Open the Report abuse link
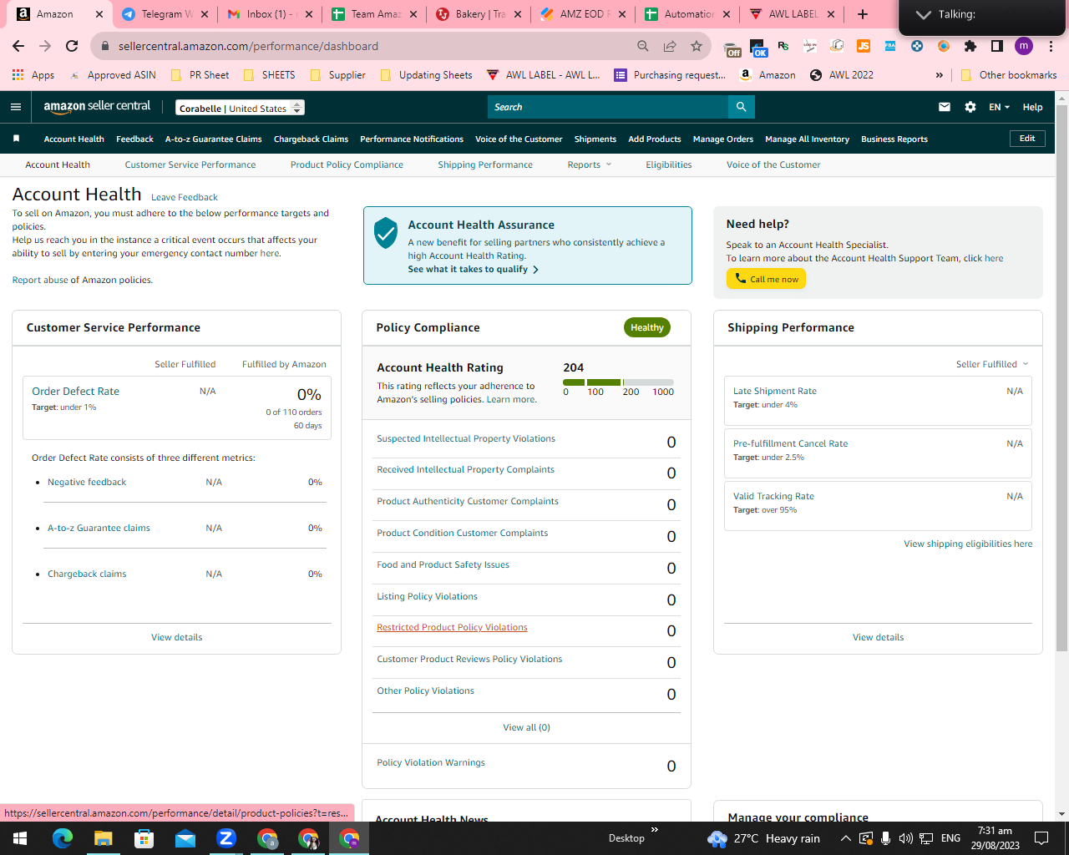Screen dimensions: 1069x855 [x=39, y=280]
